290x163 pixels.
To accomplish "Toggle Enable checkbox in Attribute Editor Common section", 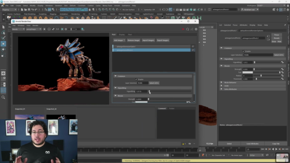I will click(243, 51).
